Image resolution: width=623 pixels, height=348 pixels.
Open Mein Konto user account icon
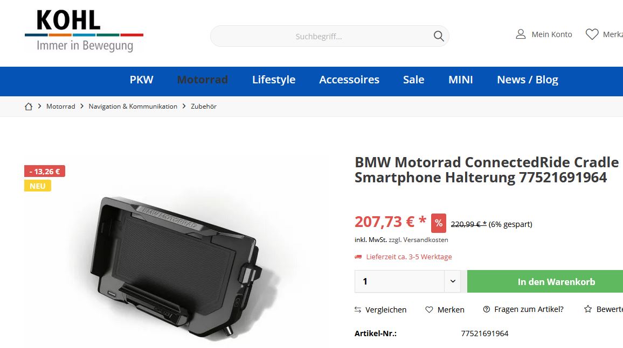tap(521, 34)
